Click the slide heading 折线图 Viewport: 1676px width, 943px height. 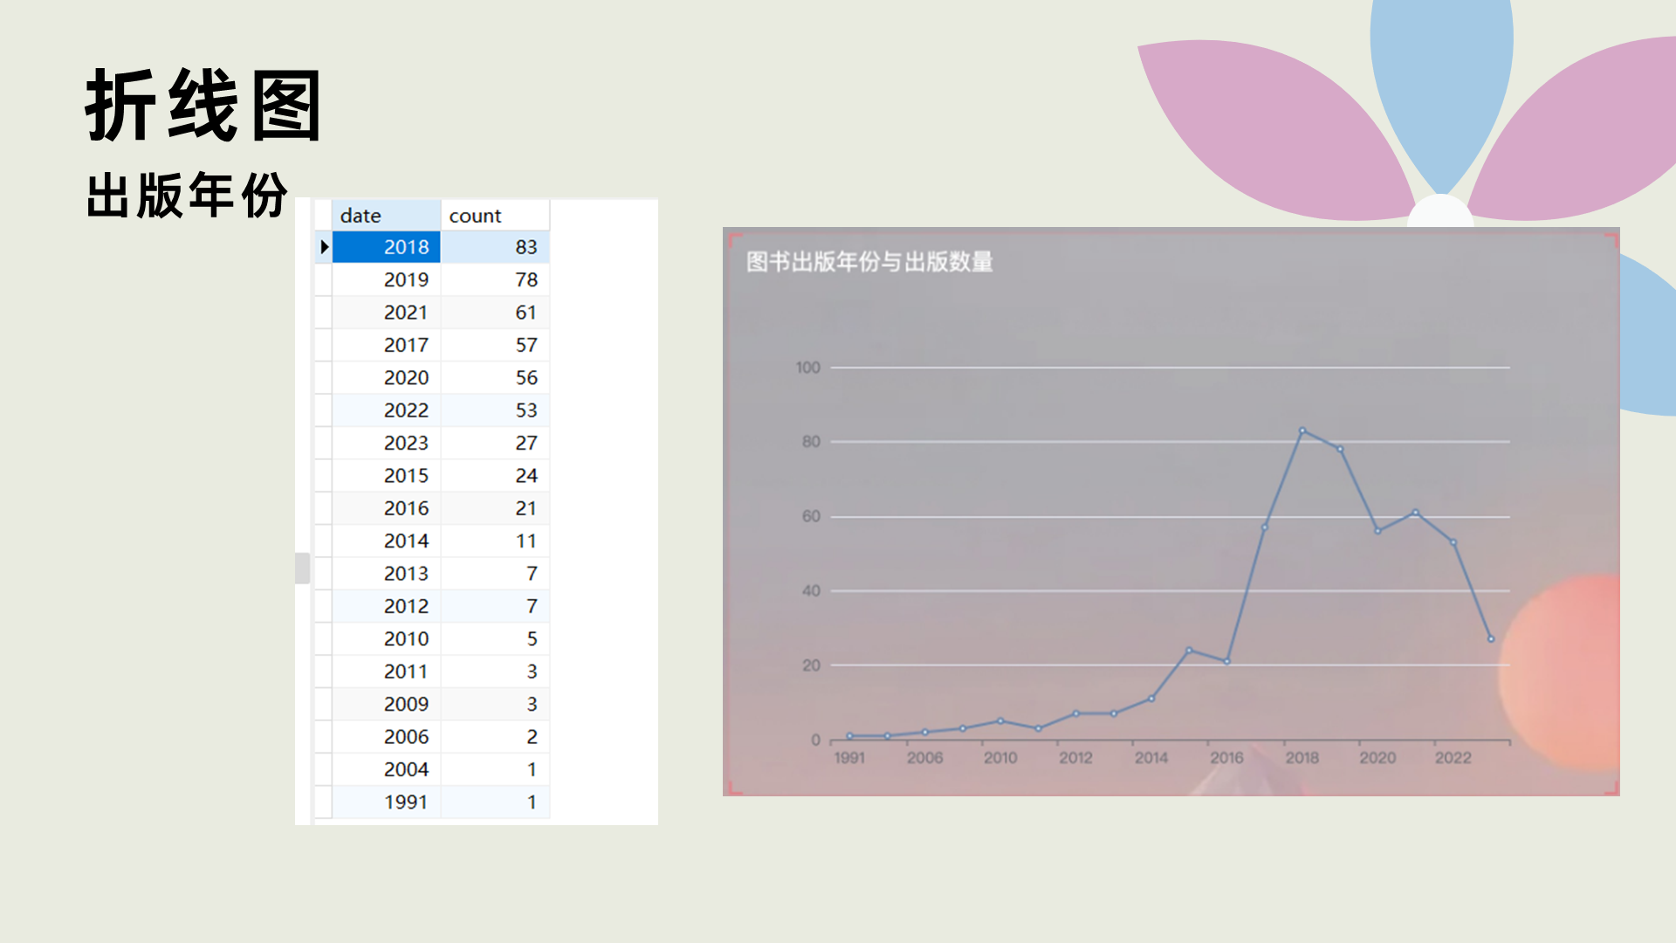click(203, 106)
